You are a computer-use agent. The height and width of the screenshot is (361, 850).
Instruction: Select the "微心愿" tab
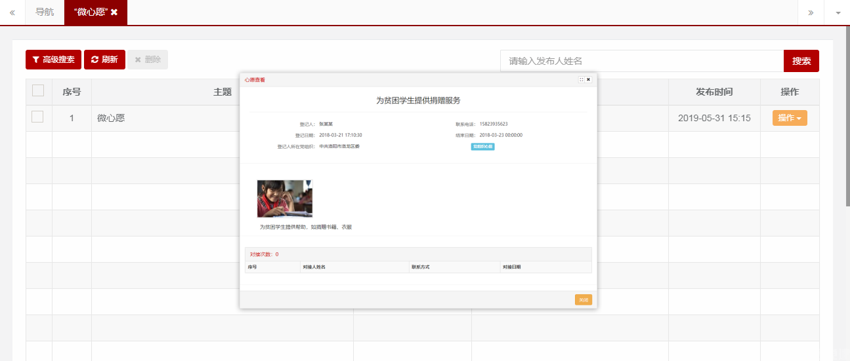tap(91, 12)
